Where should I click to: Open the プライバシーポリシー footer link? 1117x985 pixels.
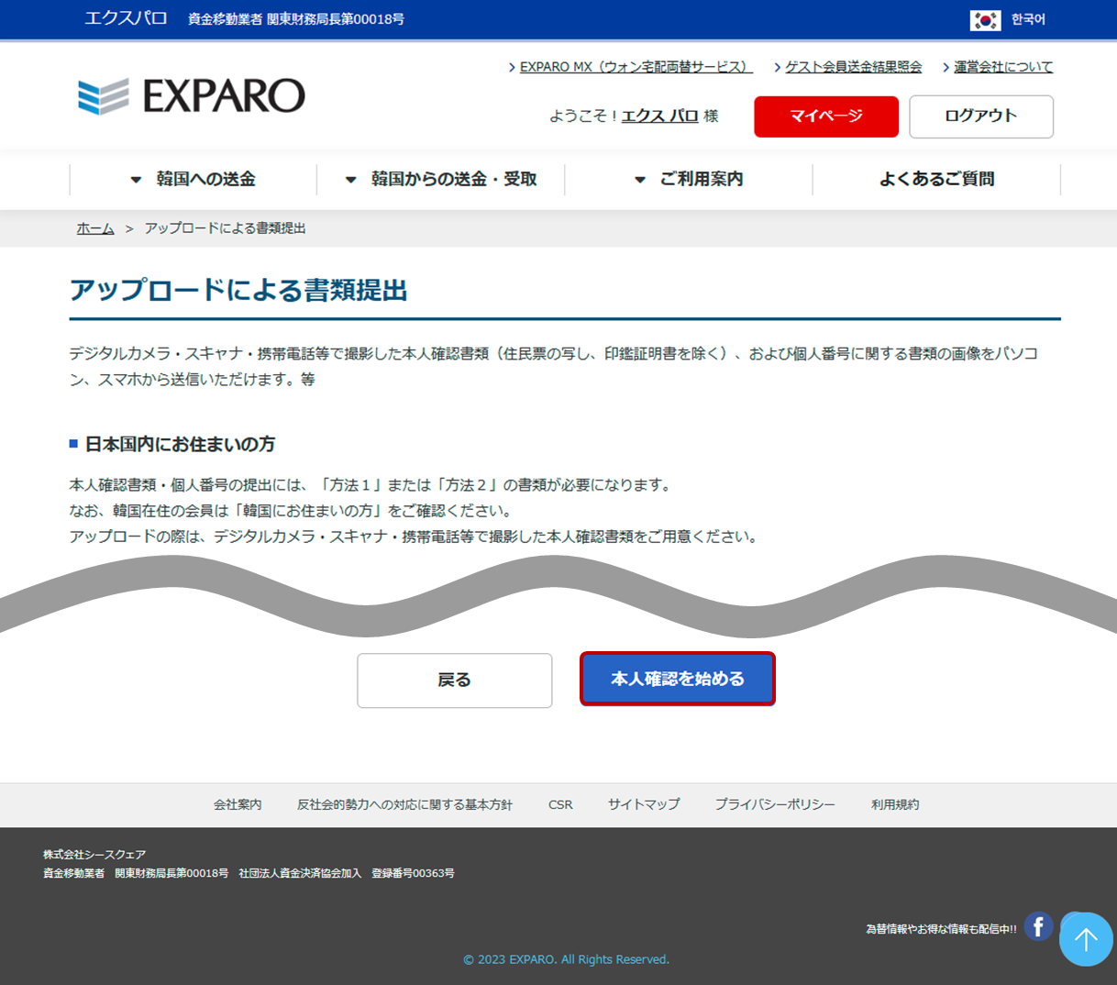tap(775, 804)
